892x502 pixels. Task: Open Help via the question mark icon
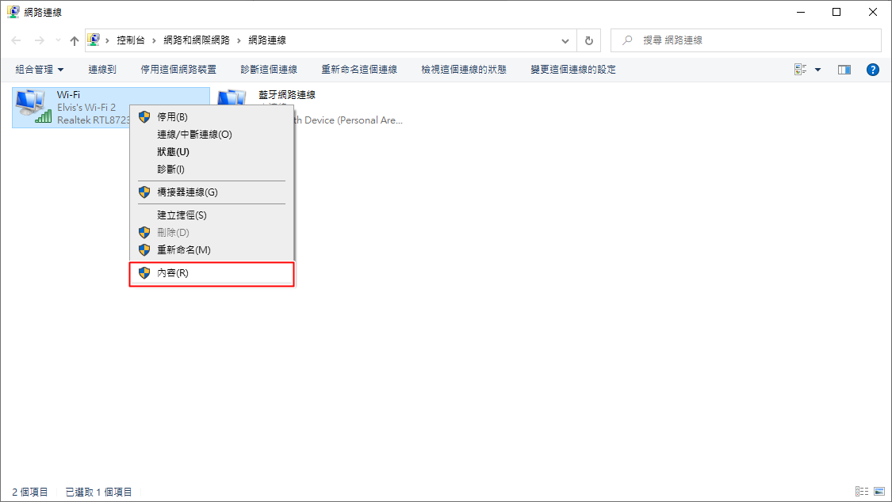click(872, 69)
